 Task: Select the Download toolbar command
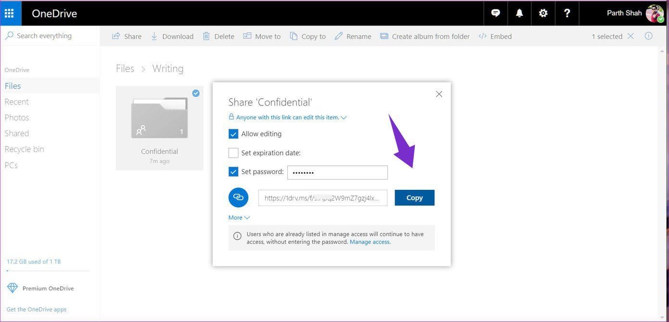(172, 36)
